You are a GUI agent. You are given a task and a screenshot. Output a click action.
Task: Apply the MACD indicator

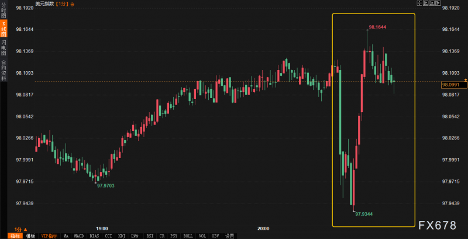pos(79,236)
